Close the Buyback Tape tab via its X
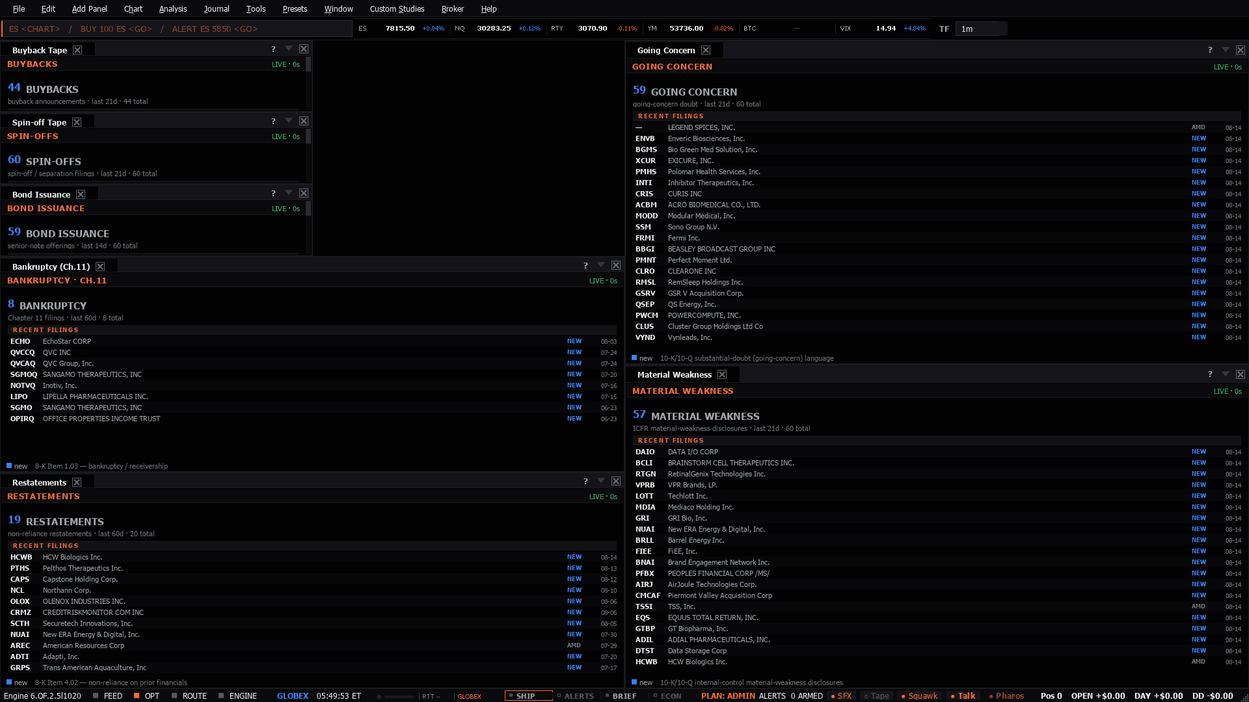The height and width of the screenshot is (702, 1249). (77, 50)
